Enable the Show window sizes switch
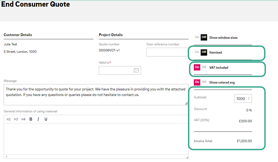This screenshot has height=162, width=278. pos(197,37)
